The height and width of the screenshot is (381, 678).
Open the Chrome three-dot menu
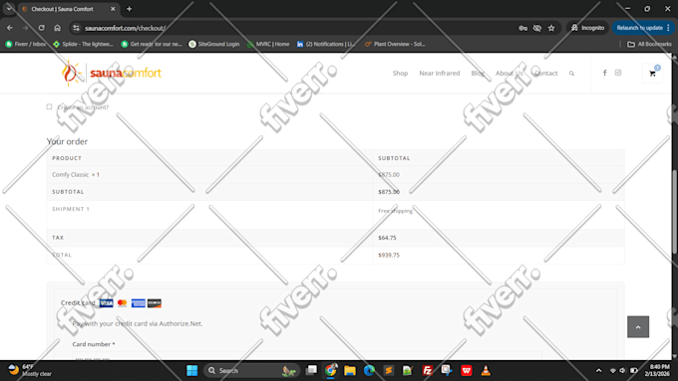tap(668, 28)
